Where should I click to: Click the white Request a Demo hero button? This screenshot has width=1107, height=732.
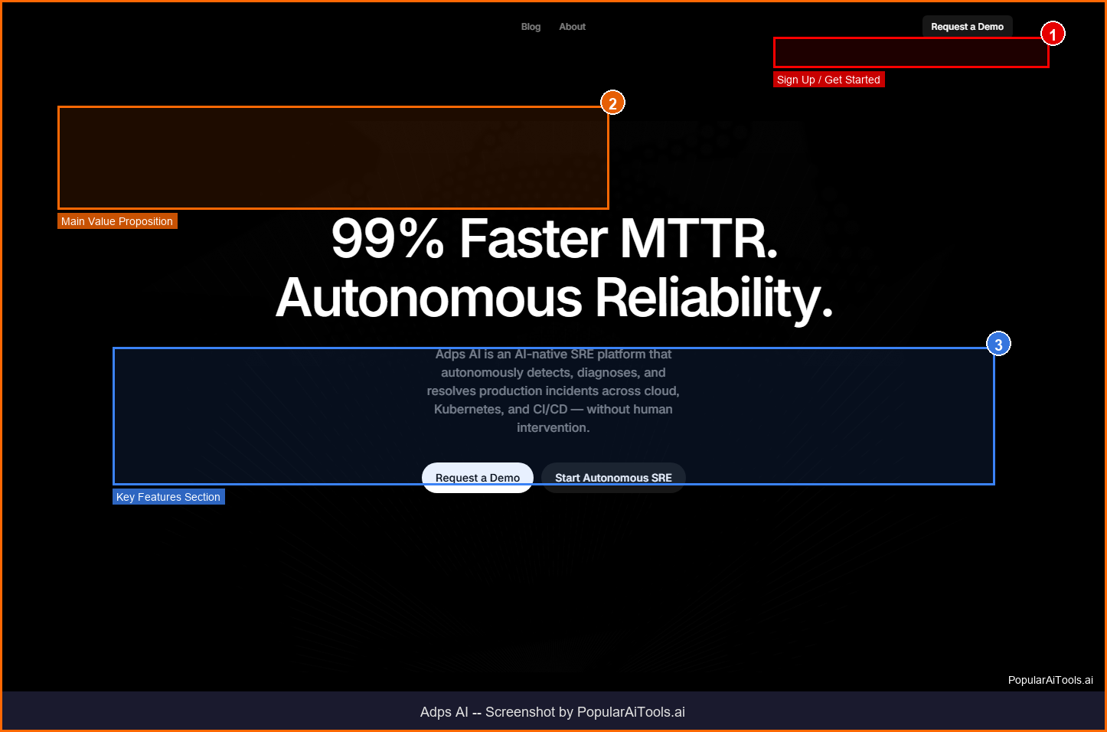pyautogui.click(x=477, y=478)
